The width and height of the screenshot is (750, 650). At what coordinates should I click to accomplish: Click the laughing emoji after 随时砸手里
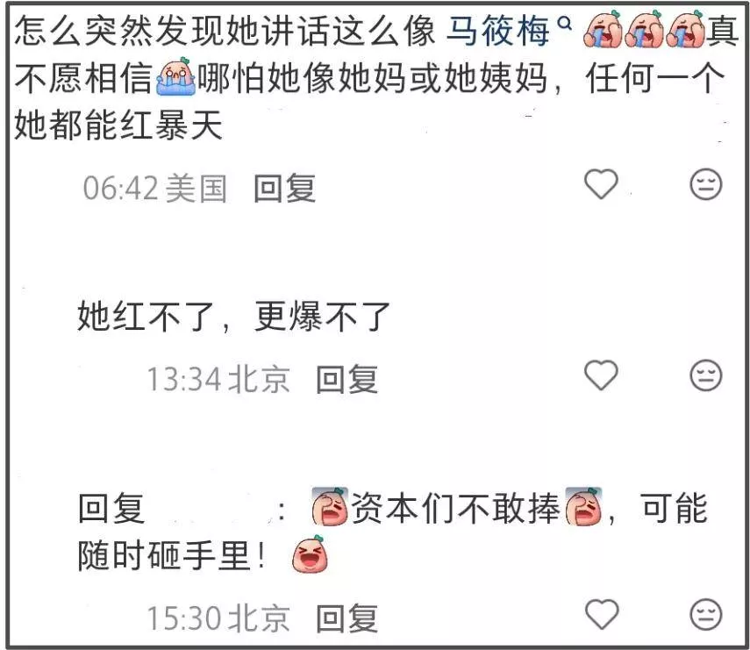310,554
